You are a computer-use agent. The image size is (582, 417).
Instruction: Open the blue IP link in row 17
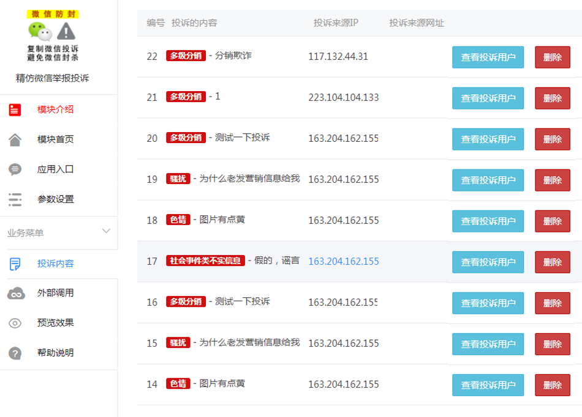point(342,262)
